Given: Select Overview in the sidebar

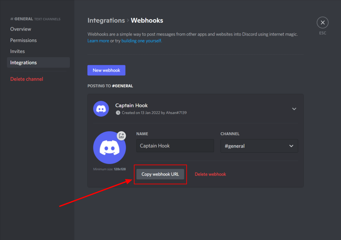Looking at the screenshot, I should coord(20,29).
